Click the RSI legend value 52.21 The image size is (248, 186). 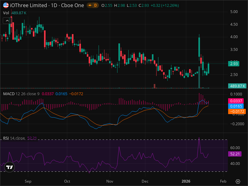[32, 138]
